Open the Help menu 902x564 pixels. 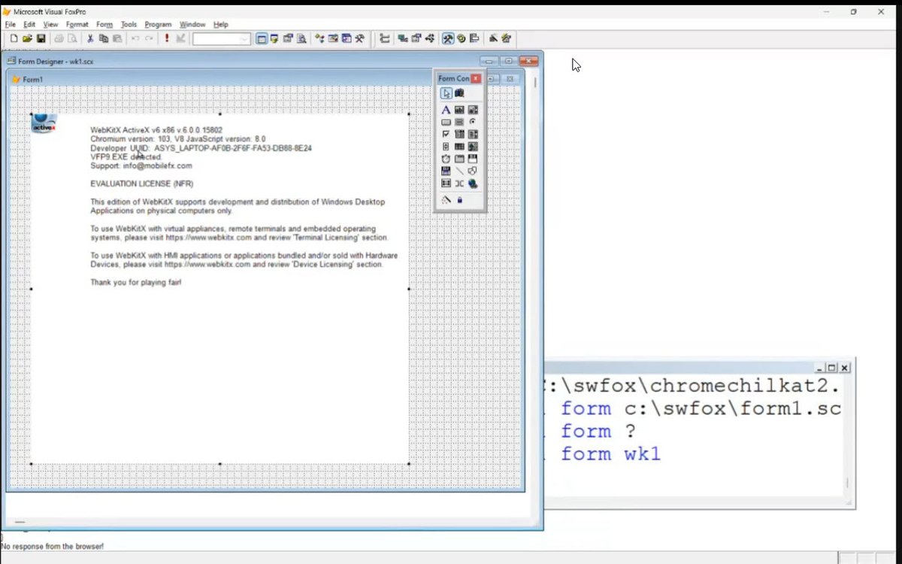pos(221,24)
